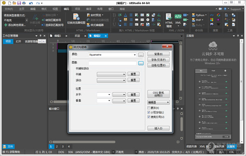Screen dimensions: 246x156
Task: Click the Print icon in quick access toolbar
Action: [24, 3]
